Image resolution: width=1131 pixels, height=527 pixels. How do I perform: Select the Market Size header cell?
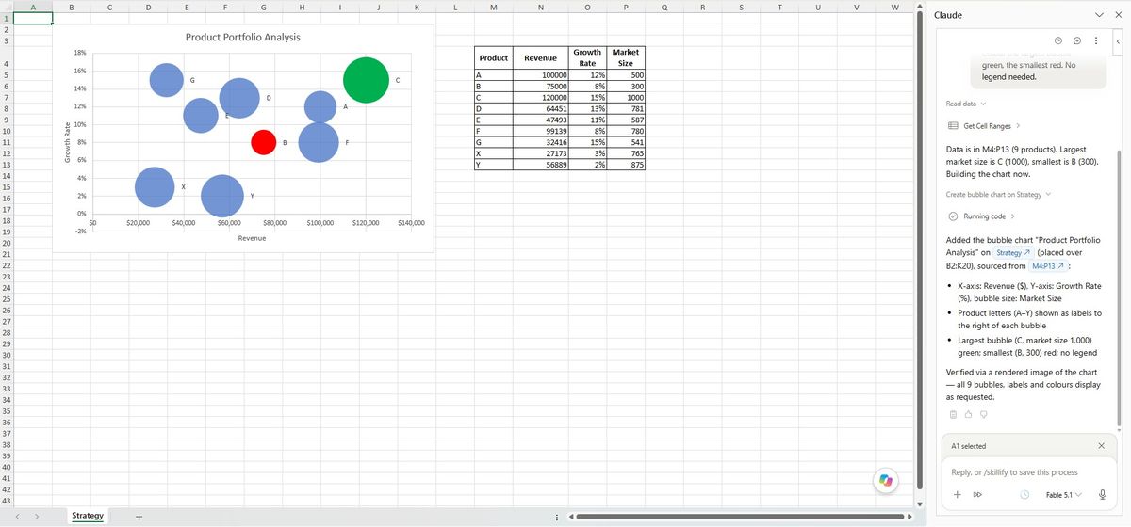(626, 57)
